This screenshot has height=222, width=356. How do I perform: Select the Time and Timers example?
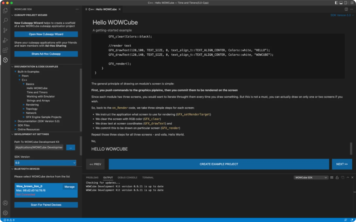point(37,92)
